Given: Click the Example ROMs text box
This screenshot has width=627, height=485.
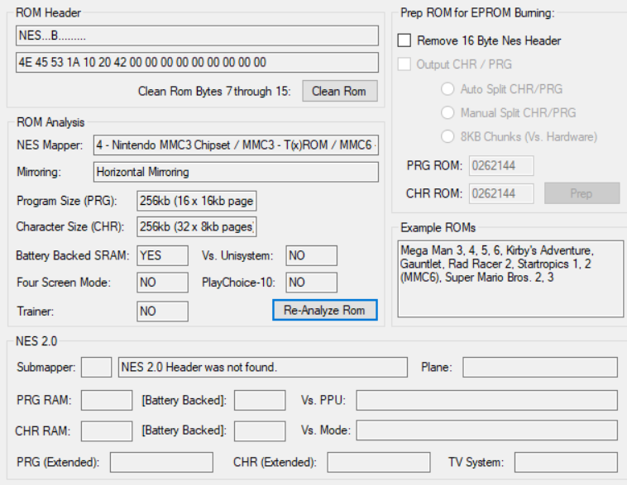Looking at the screenshot, I should (x=510, y=279).
